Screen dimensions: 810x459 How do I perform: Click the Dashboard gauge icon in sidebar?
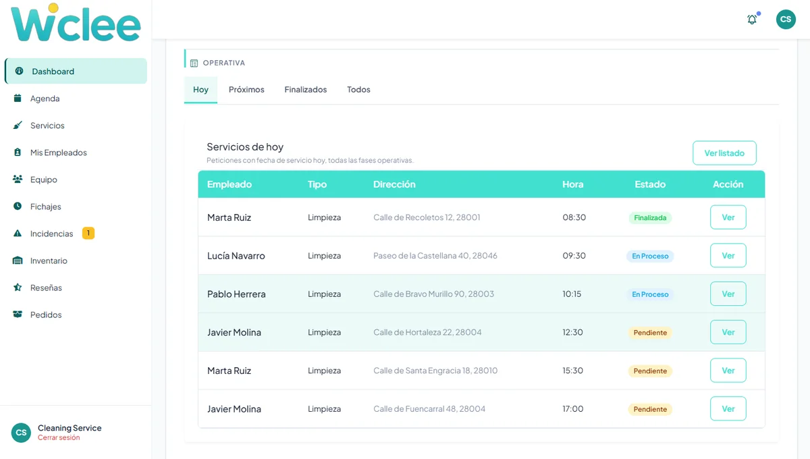19,71
